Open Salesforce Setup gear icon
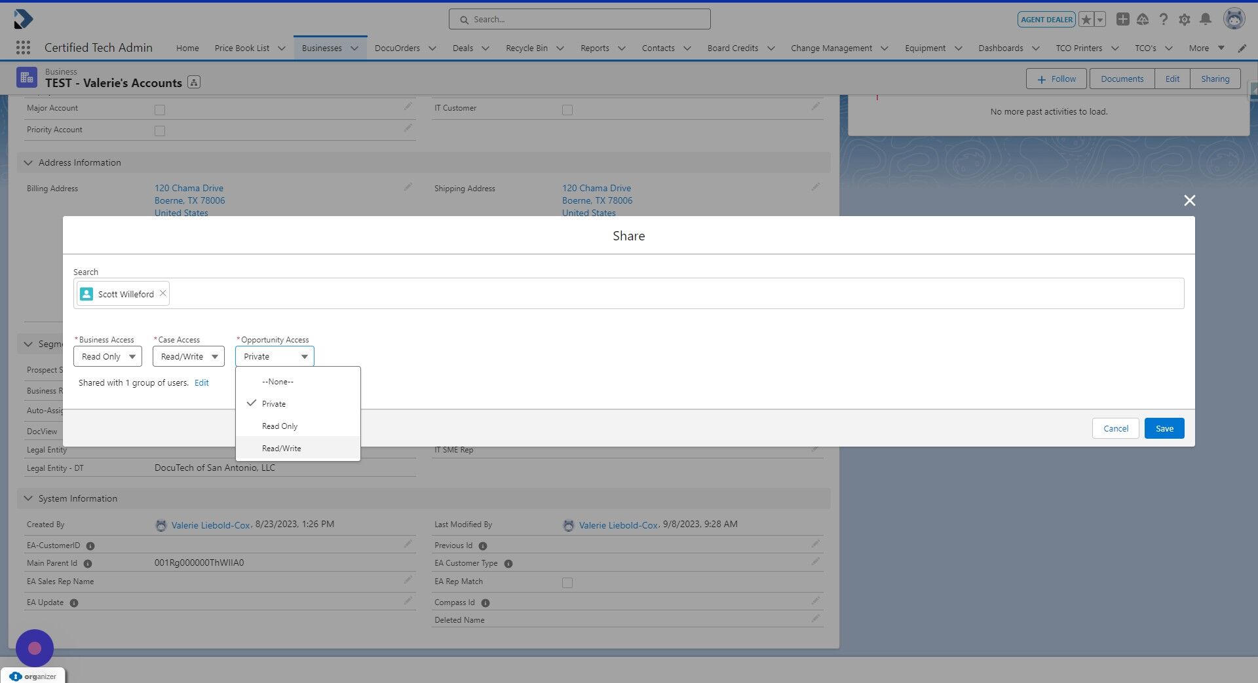This screenshot has width=1258, height=683. (x=1185, y=19)
